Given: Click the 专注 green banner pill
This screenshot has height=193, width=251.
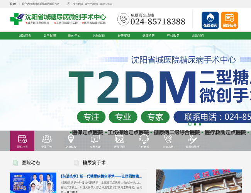Looking at the screenshot, I should (91, 117).
